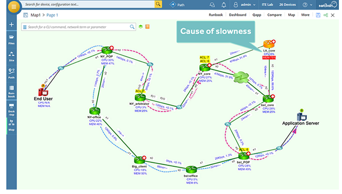342x194 pixels.
Task: Click the Page 1 breadcrumb
Action: [x=52, y=15]
